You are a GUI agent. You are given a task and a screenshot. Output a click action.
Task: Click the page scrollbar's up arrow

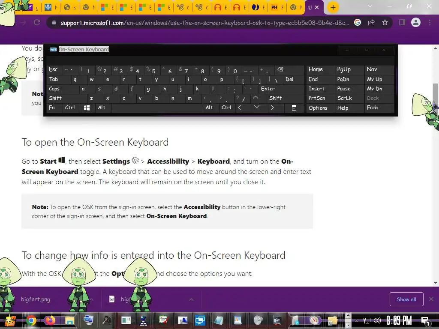point(436,48)
